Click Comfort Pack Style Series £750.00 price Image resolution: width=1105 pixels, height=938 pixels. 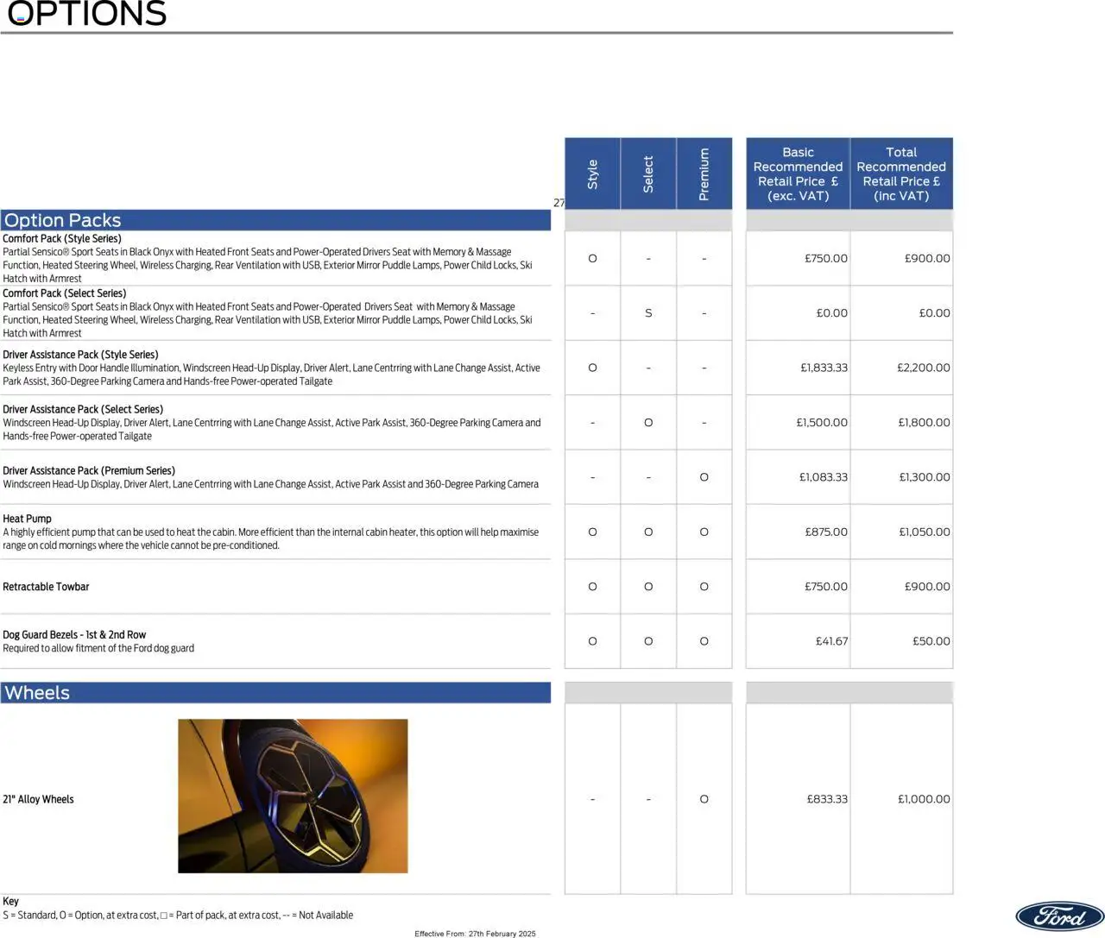point(826,258)
